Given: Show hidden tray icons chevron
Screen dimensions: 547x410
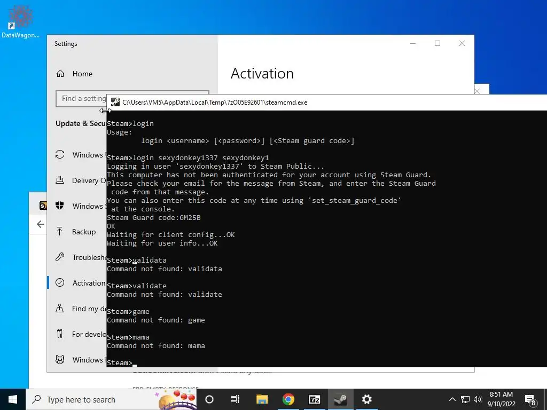Looking at the screenshot, I should pyautogui.click(x=452, y=399).
